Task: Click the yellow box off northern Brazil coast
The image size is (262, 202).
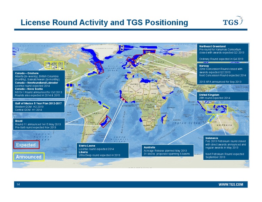Action: pyautogui.click(x=106, y=107)
